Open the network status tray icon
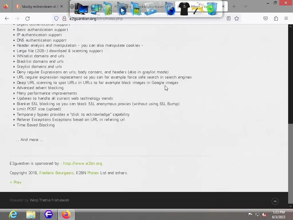 click(x=257, y=215)
